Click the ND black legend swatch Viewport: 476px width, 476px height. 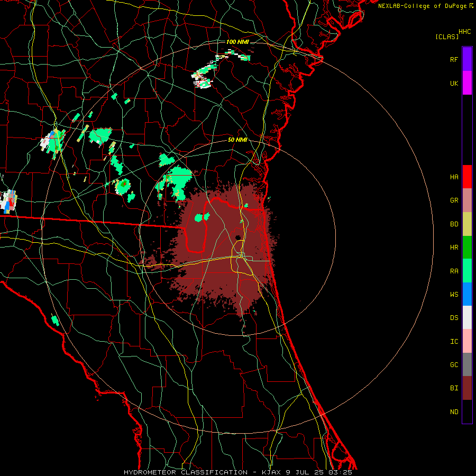[x=467, y=411]
